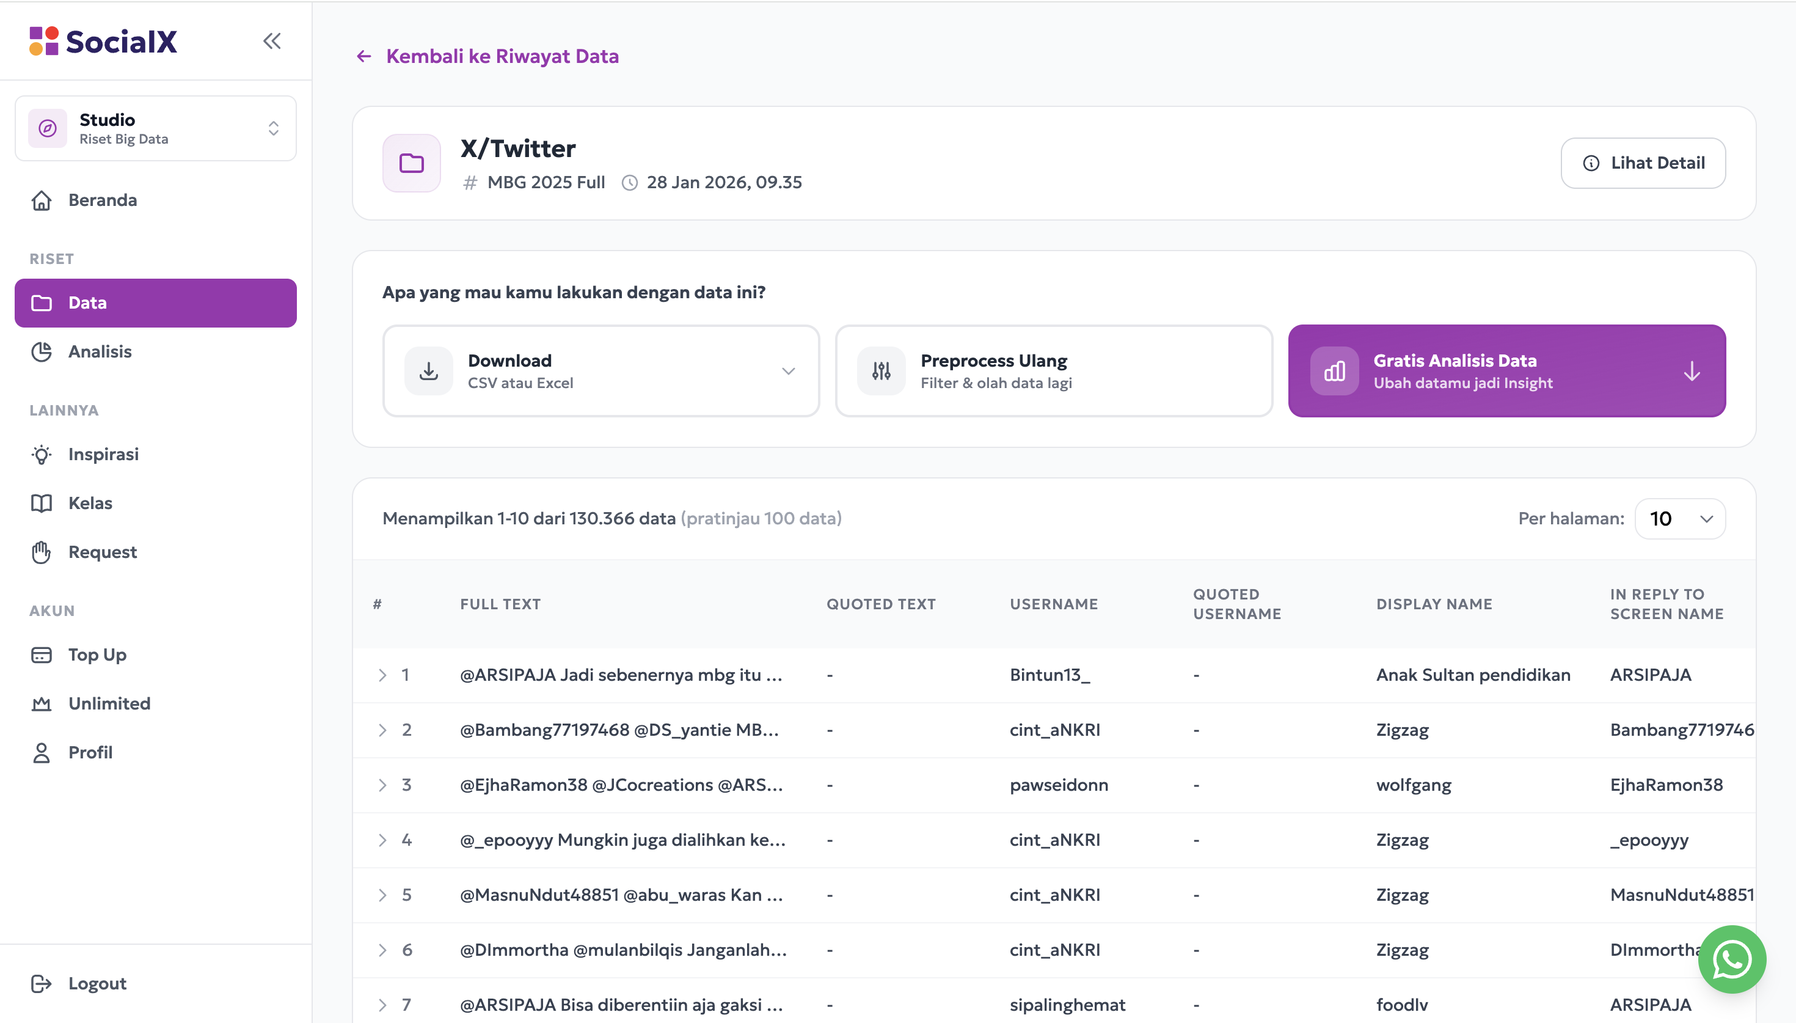Click reply name '_epooyyy'
The width and height of the screenshot is (1796, 1023).
click(1650, 840)
